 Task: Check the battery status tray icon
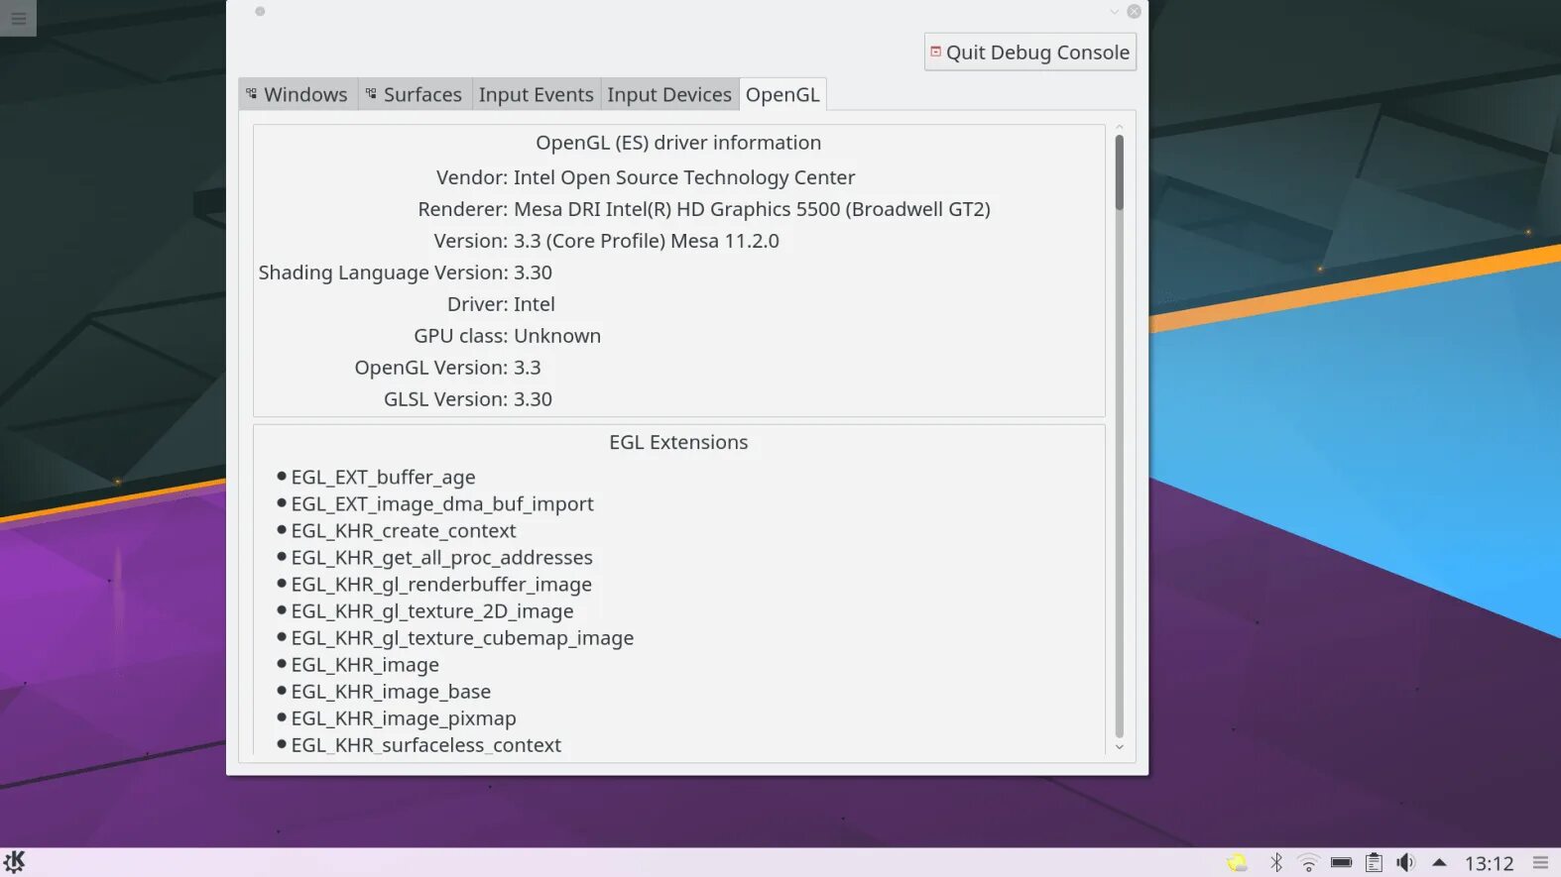(1342, 863)
